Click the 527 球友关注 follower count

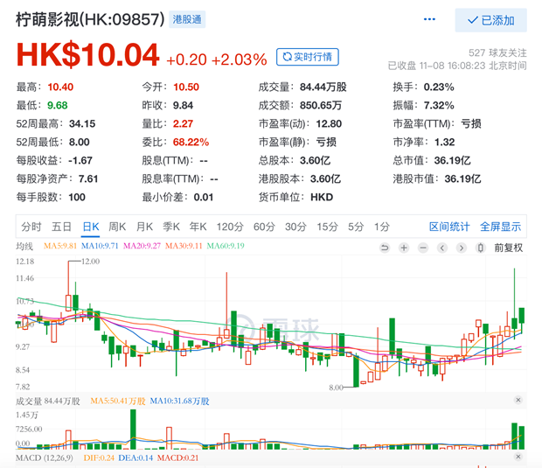pyautogui.click(x=497, y=52)
